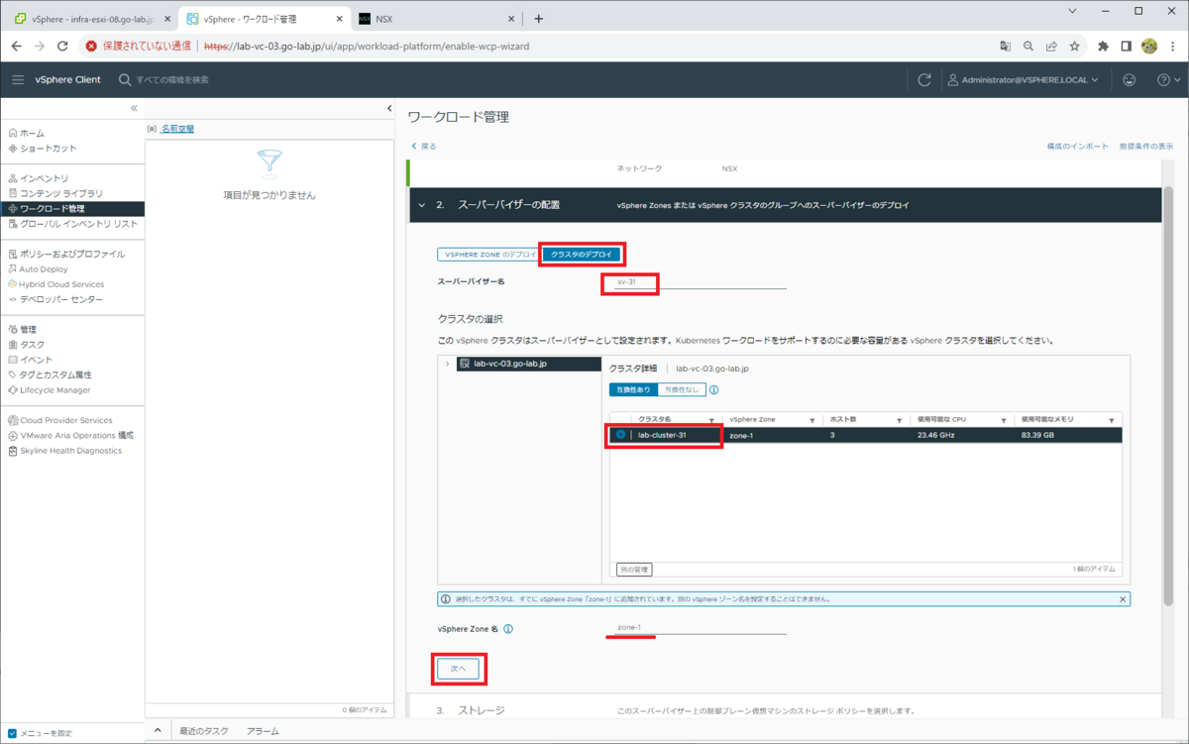Select the lab-cluster-31 radio button
This screenshot has width=1189, height=744.
(620, 435)
